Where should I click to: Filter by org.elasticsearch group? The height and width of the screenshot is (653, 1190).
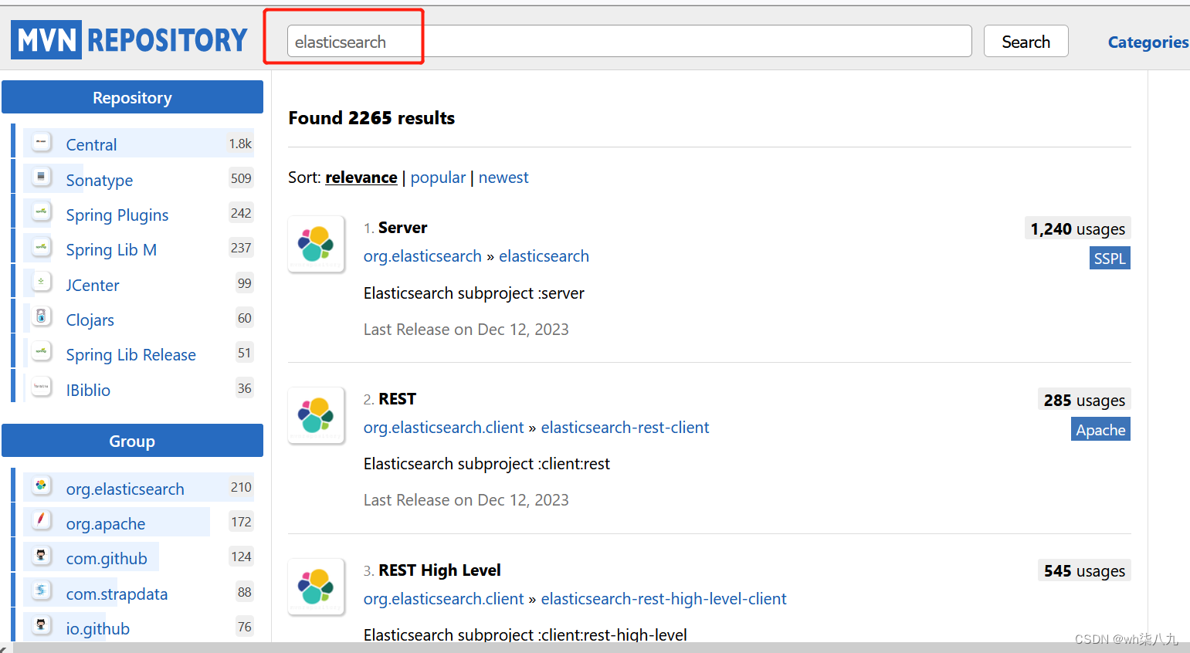click(125, 489)
